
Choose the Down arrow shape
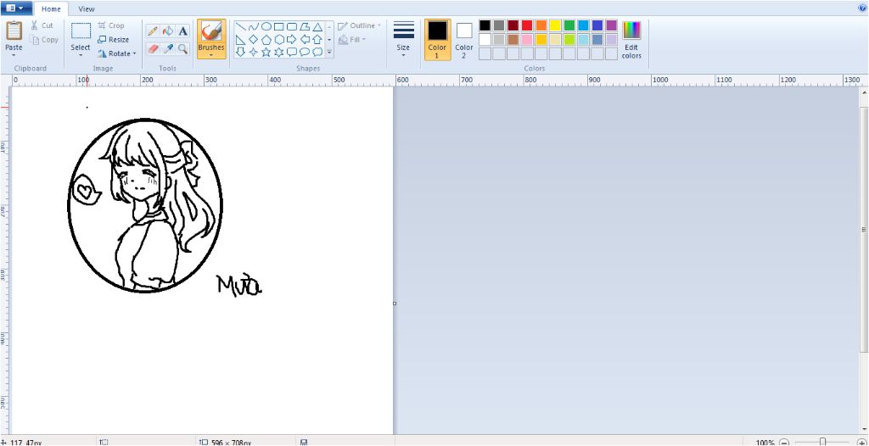point(240,52)
